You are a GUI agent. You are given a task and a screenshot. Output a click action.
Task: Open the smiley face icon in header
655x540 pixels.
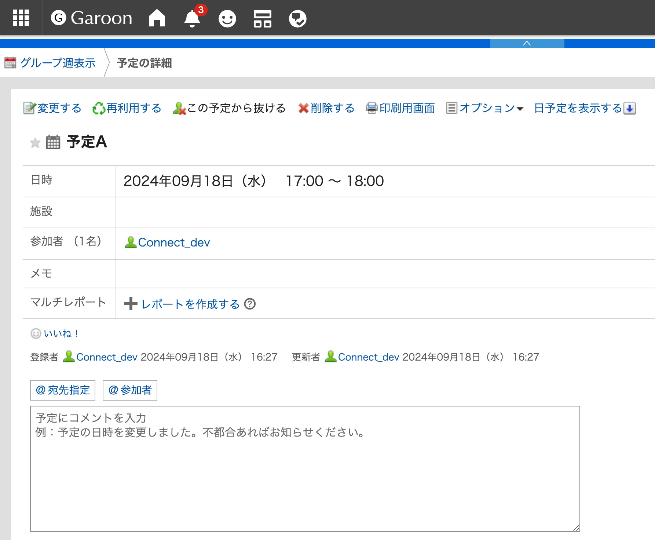point(227,18)
